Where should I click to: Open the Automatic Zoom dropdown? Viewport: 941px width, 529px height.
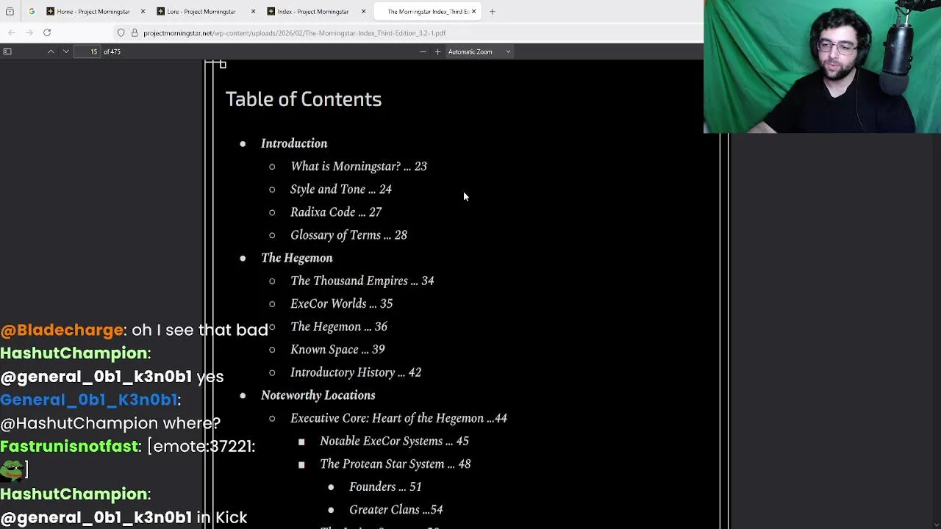pyautogui.click(x=479, y=51)
